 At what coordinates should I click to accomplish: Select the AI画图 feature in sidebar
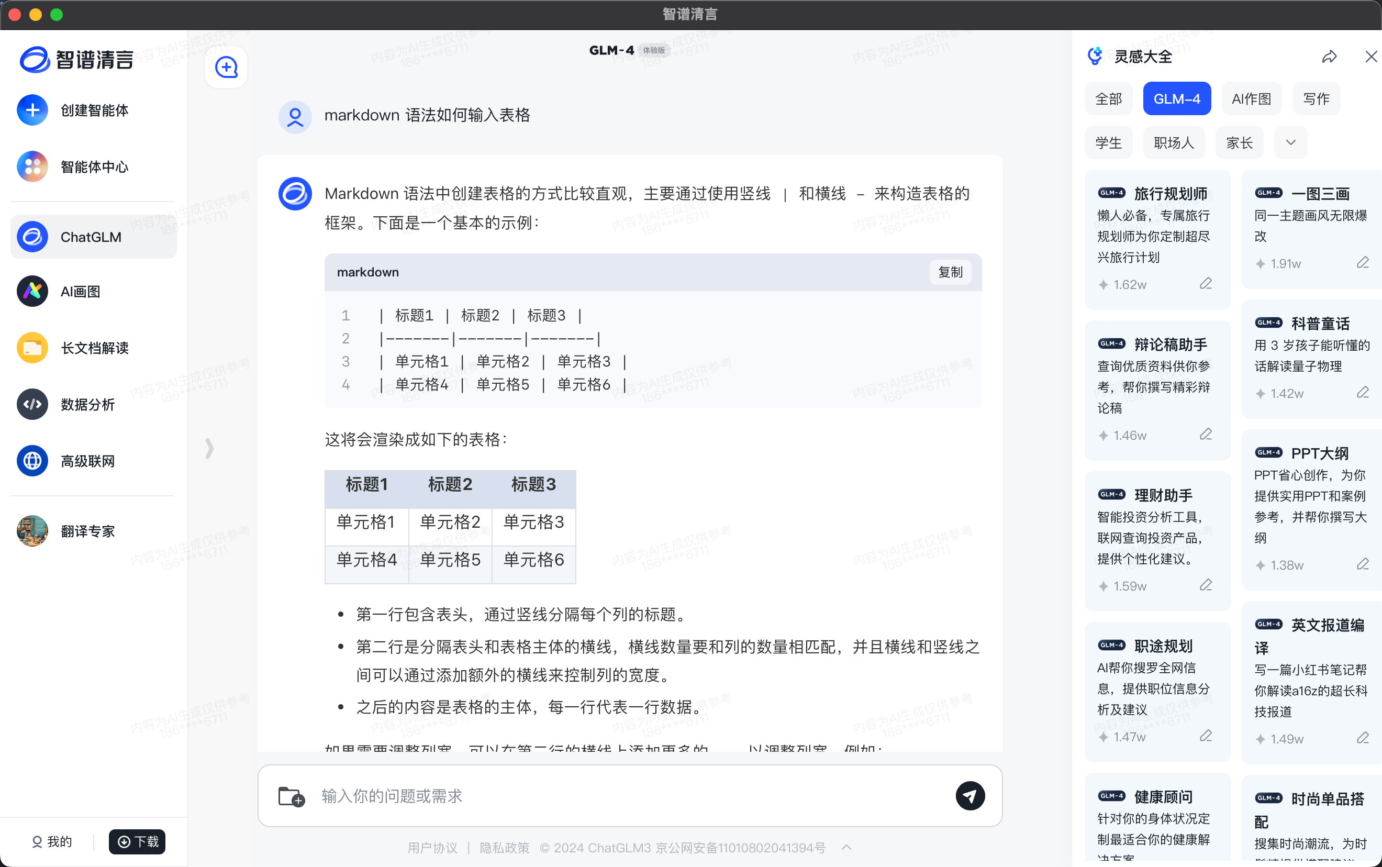click(80, 291)
